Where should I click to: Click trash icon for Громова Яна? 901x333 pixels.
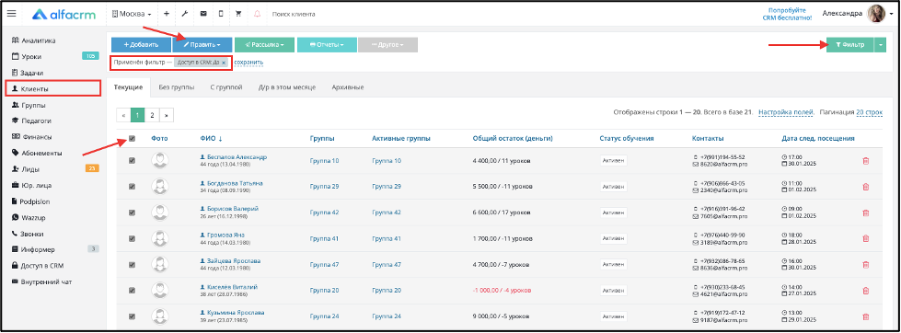tap(866, 238)
